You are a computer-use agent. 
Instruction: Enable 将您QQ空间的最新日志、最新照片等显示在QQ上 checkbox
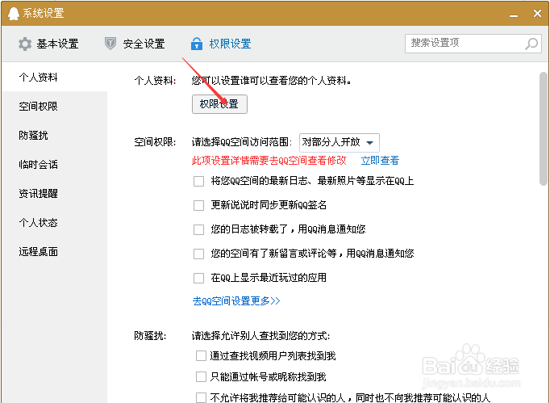(199, 181)
